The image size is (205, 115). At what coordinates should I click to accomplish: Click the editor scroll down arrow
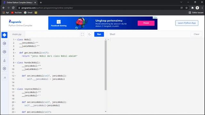tap(106, 111)
